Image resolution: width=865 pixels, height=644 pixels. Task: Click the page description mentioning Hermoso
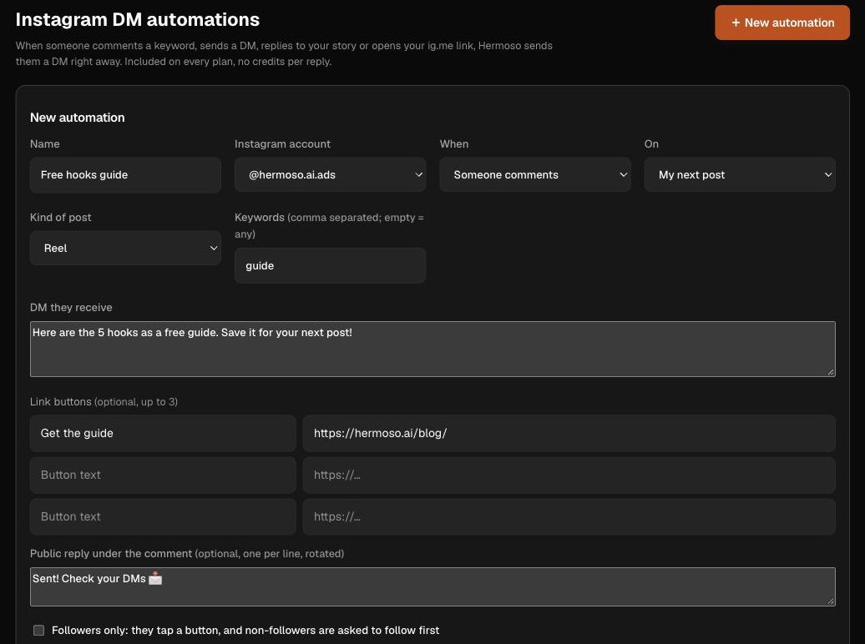[x=284, y=53]
